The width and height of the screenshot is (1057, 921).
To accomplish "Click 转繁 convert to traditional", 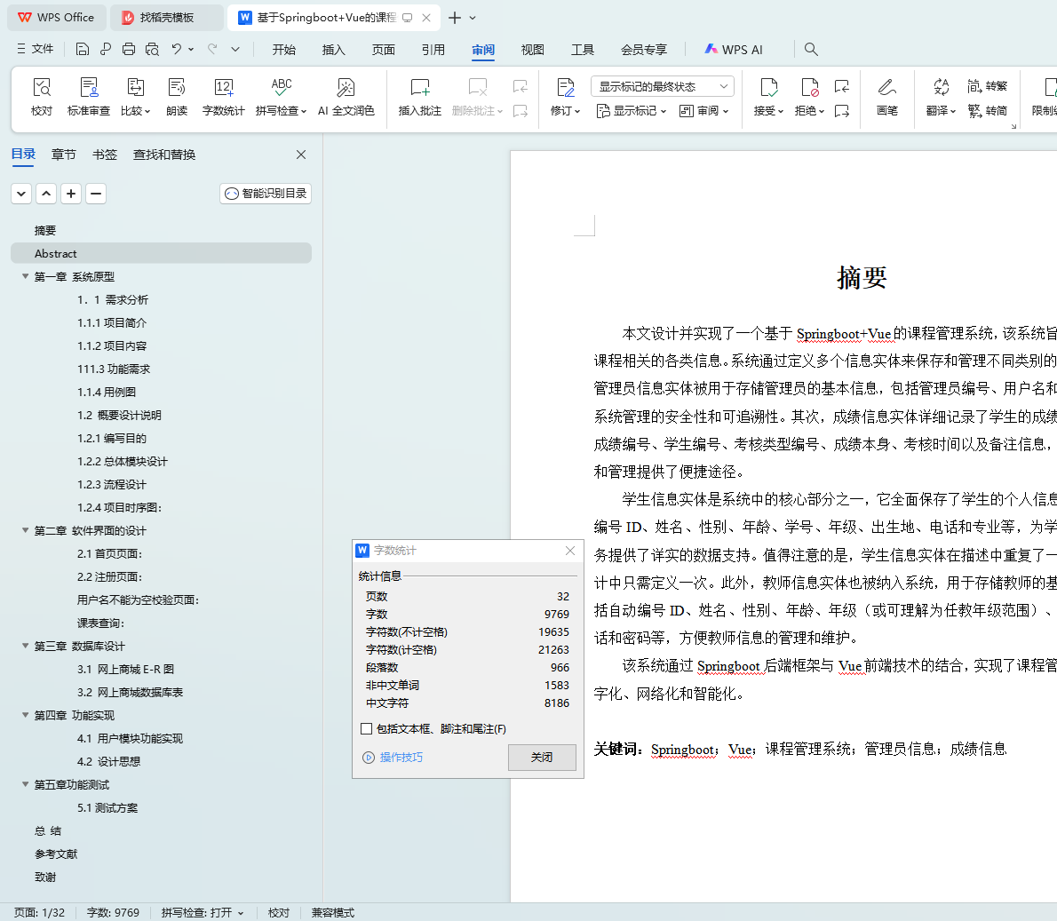I will (987, 86).
